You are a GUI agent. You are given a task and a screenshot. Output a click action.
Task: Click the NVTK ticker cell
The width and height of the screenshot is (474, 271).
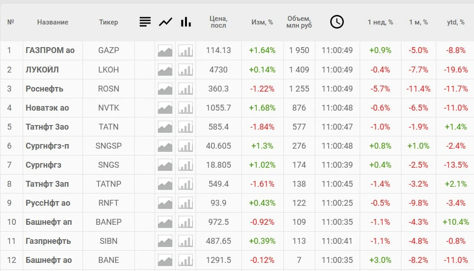click(108, 108)
